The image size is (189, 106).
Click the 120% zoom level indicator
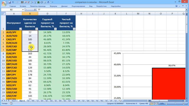(162, 103)
